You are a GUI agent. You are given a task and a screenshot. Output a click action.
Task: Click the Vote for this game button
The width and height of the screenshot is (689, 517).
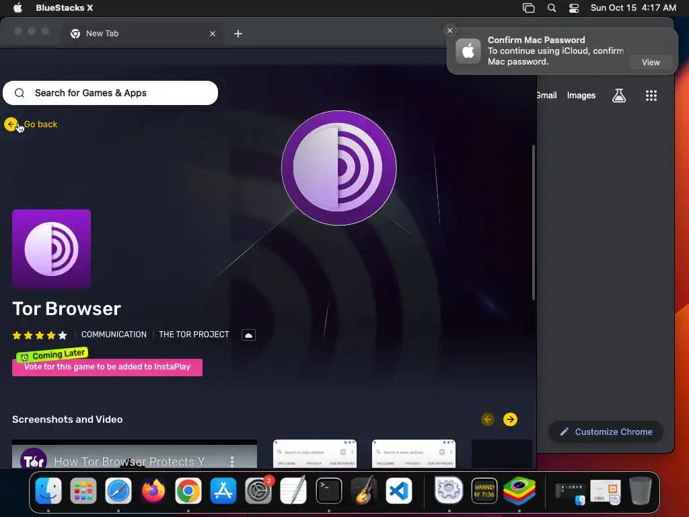[x=107, y=367]
